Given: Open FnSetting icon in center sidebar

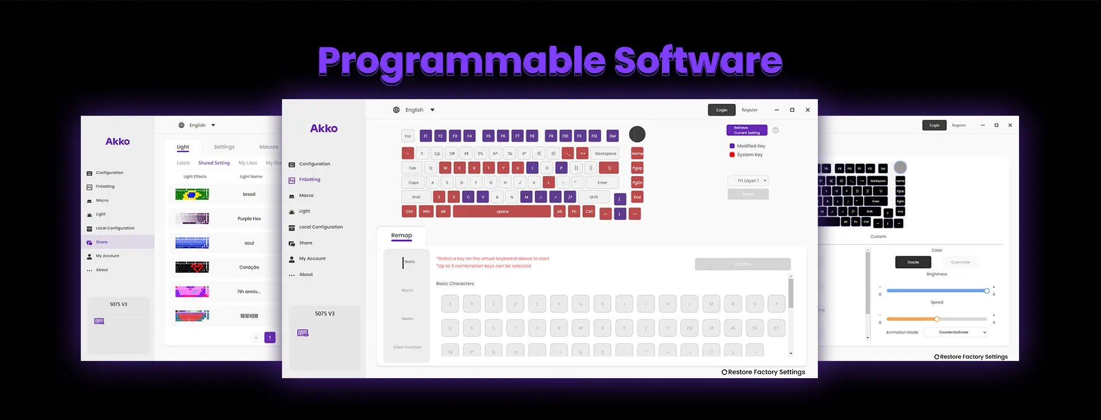Looking at the screenshot, I should click(292, 180).
